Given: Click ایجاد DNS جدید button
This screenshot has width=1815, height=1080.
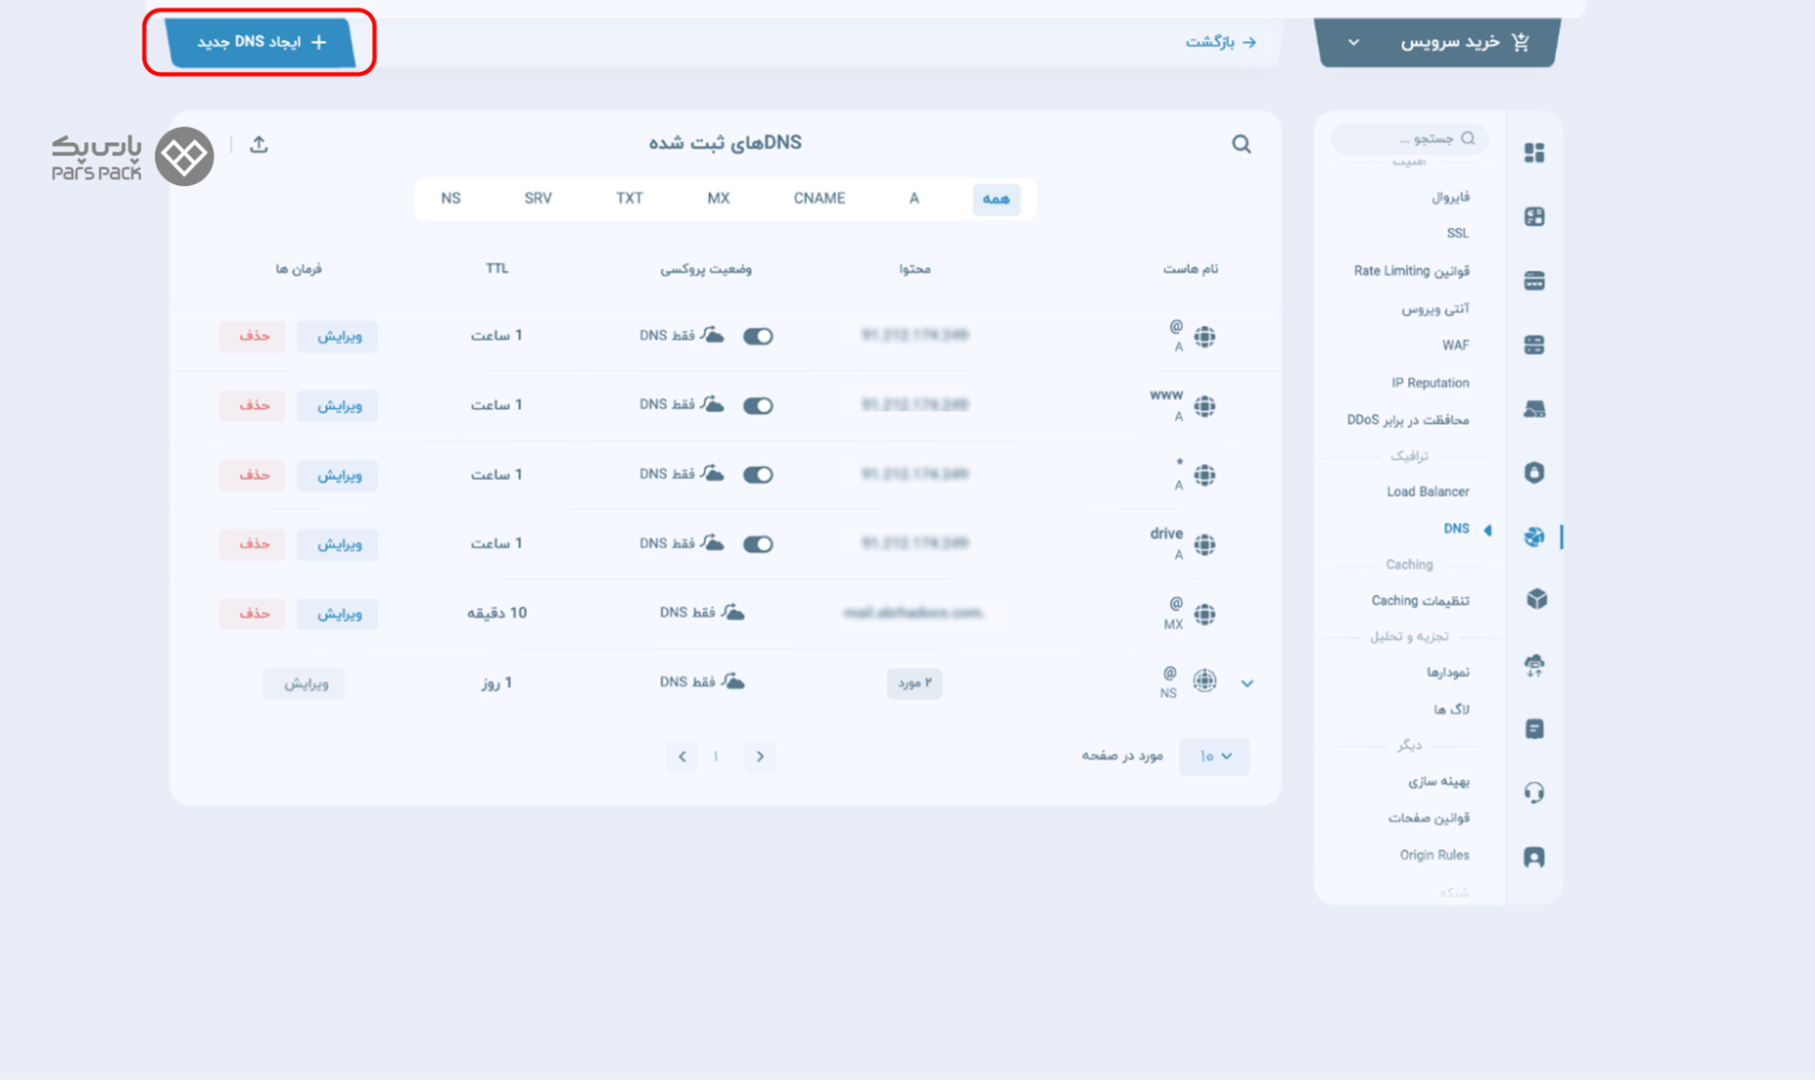Looking at the screenshot, I should [x=260, y=42].
